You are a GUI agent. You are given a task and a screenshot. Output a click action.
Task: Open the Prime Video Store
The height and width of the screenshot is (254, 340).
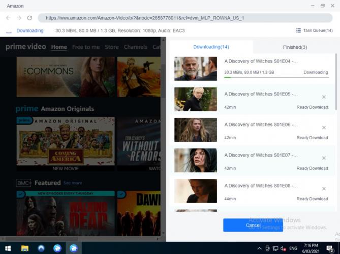coord(112,47)
